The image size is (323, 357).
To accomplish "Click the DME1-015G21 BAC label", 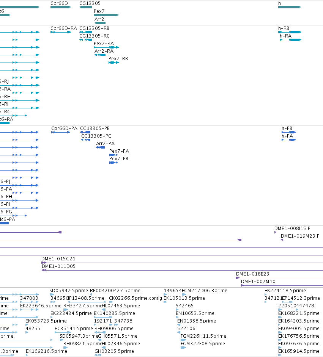I will 58,258.
